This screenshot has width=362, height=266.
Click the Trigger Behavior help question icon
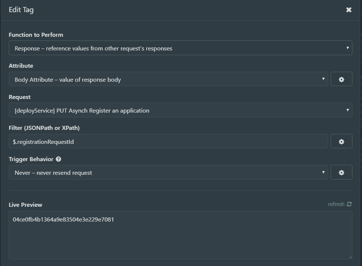pyautogui.click(x=59, y=159)
